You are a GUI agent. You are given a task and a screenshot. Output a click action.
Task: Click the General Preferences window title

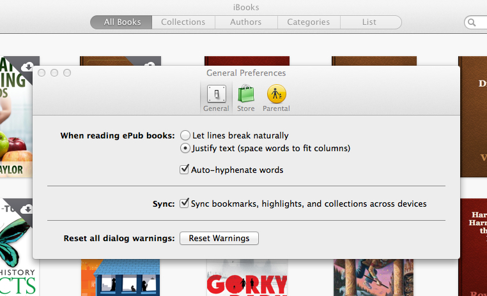(x=246, y=73)
